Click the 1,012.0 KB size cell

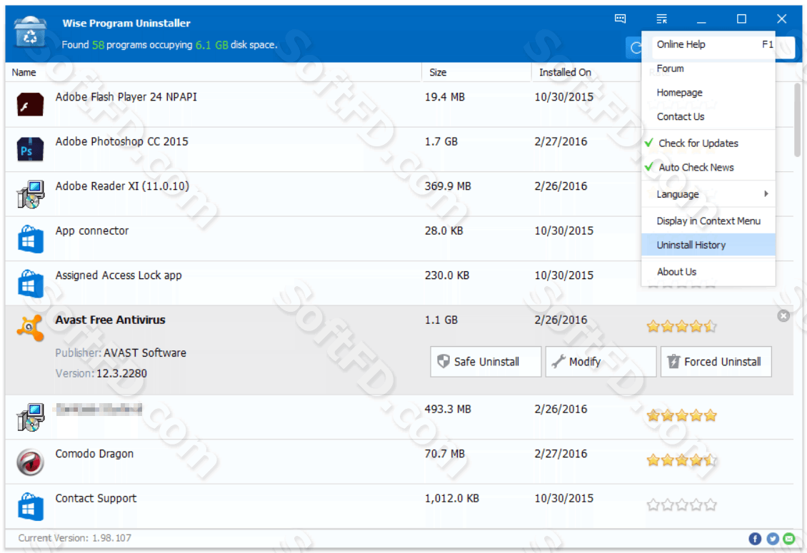452,499
